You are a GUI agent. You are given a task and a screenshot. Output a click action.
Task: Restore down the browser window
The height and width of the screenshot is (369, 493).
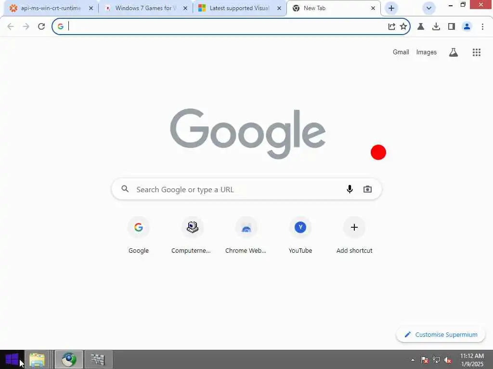pos(463,4)
